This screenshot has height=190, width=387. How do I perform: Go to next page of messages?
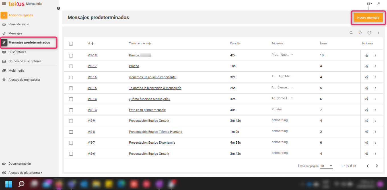tap(377, 166)
